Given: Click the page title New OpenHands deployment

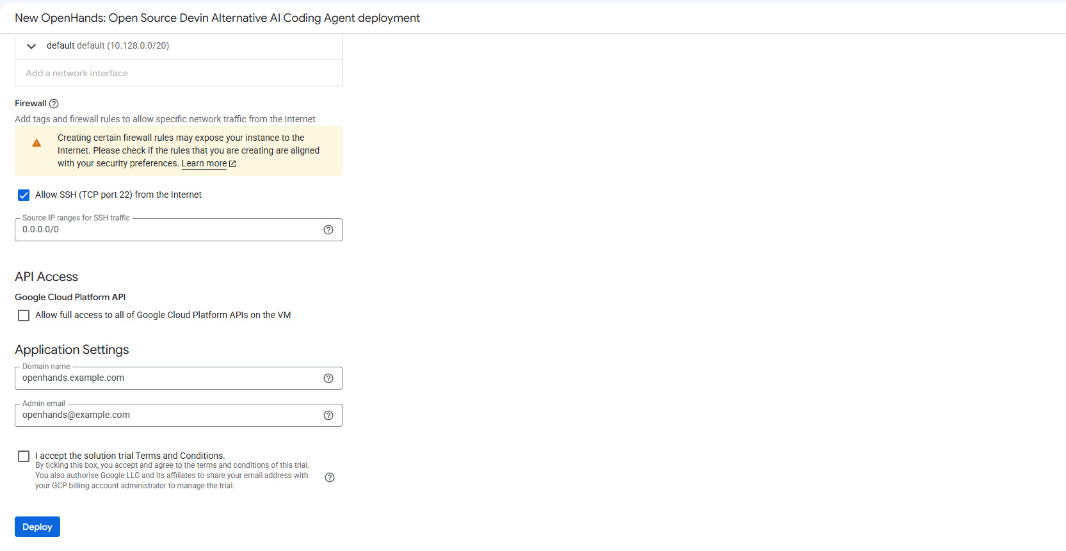Looking at the screenshot, I should coord(218,18).
